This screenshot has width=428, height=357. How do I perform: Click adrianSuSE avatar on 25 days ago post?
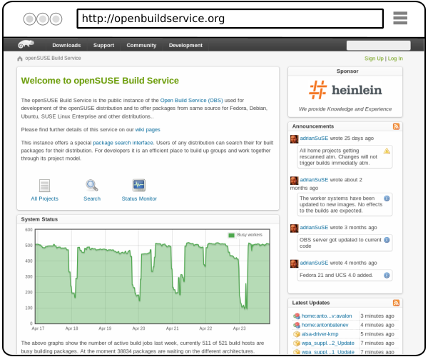click(x=294, y=139)
